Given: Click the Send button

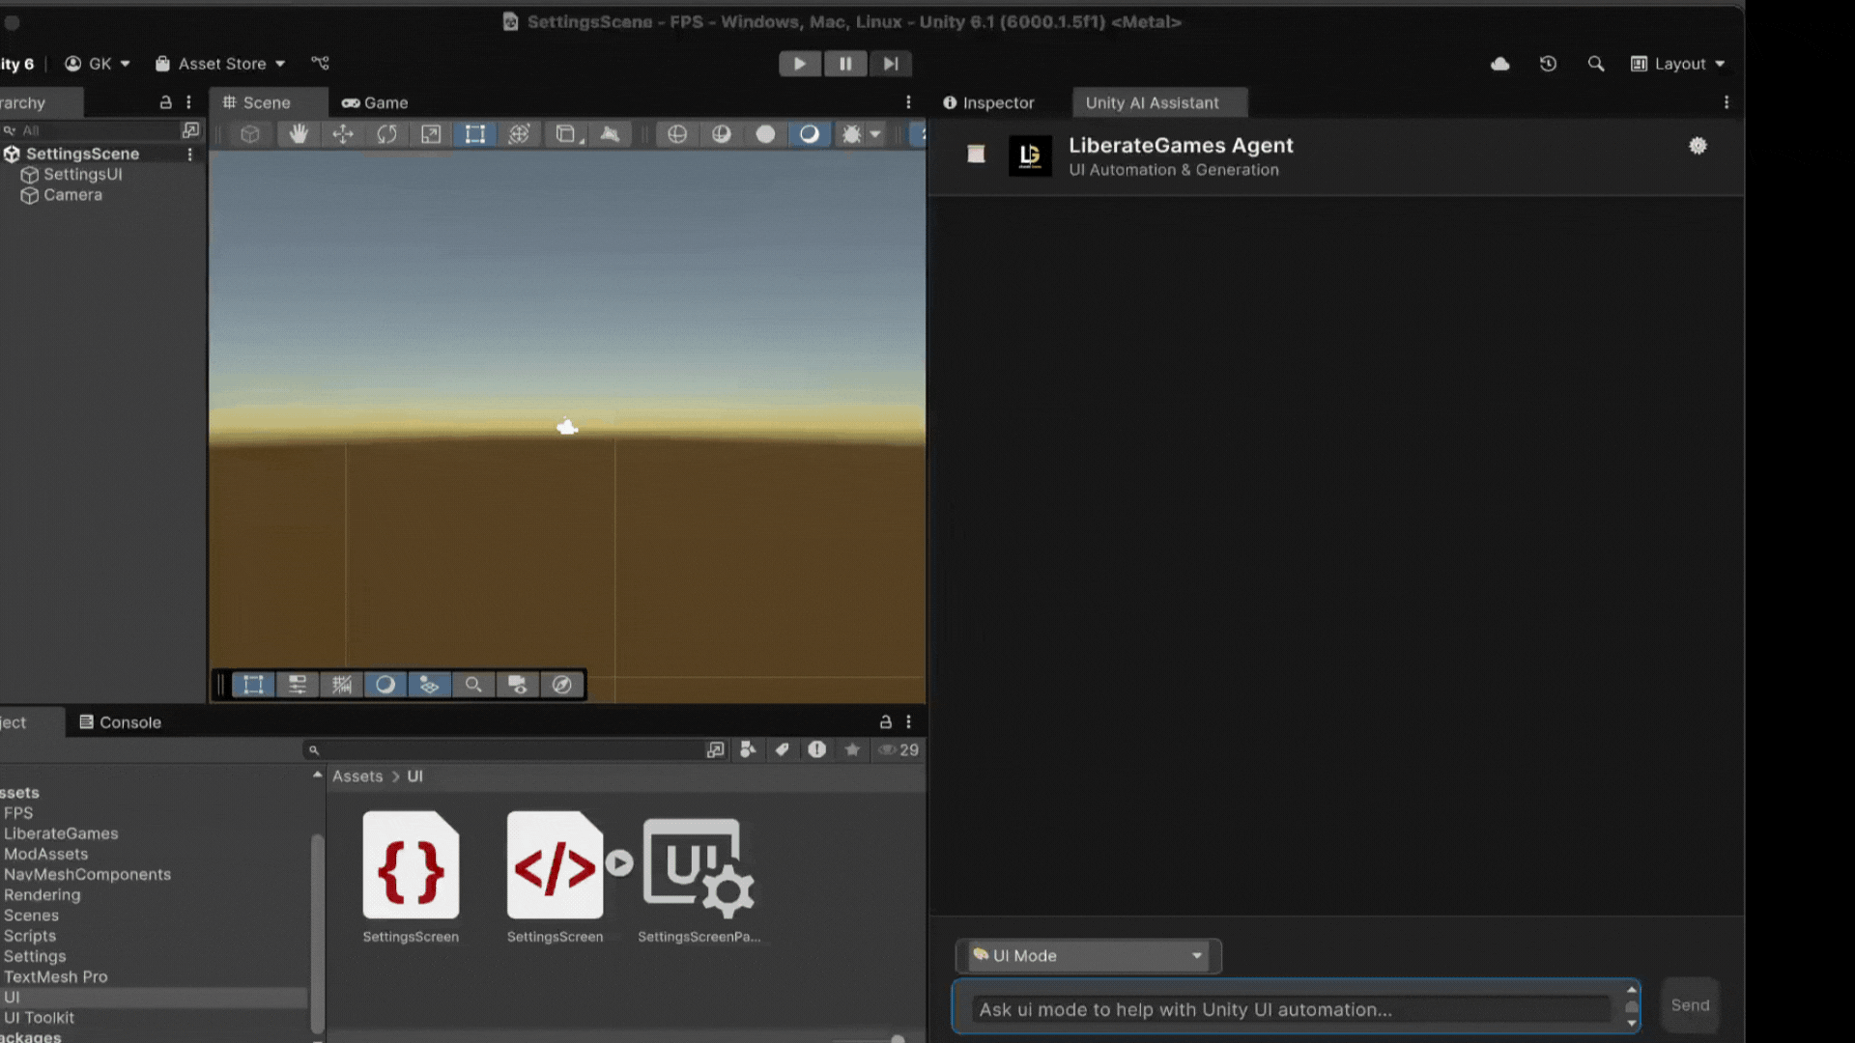Looking at the screenshot, I should [1689, 1004].
